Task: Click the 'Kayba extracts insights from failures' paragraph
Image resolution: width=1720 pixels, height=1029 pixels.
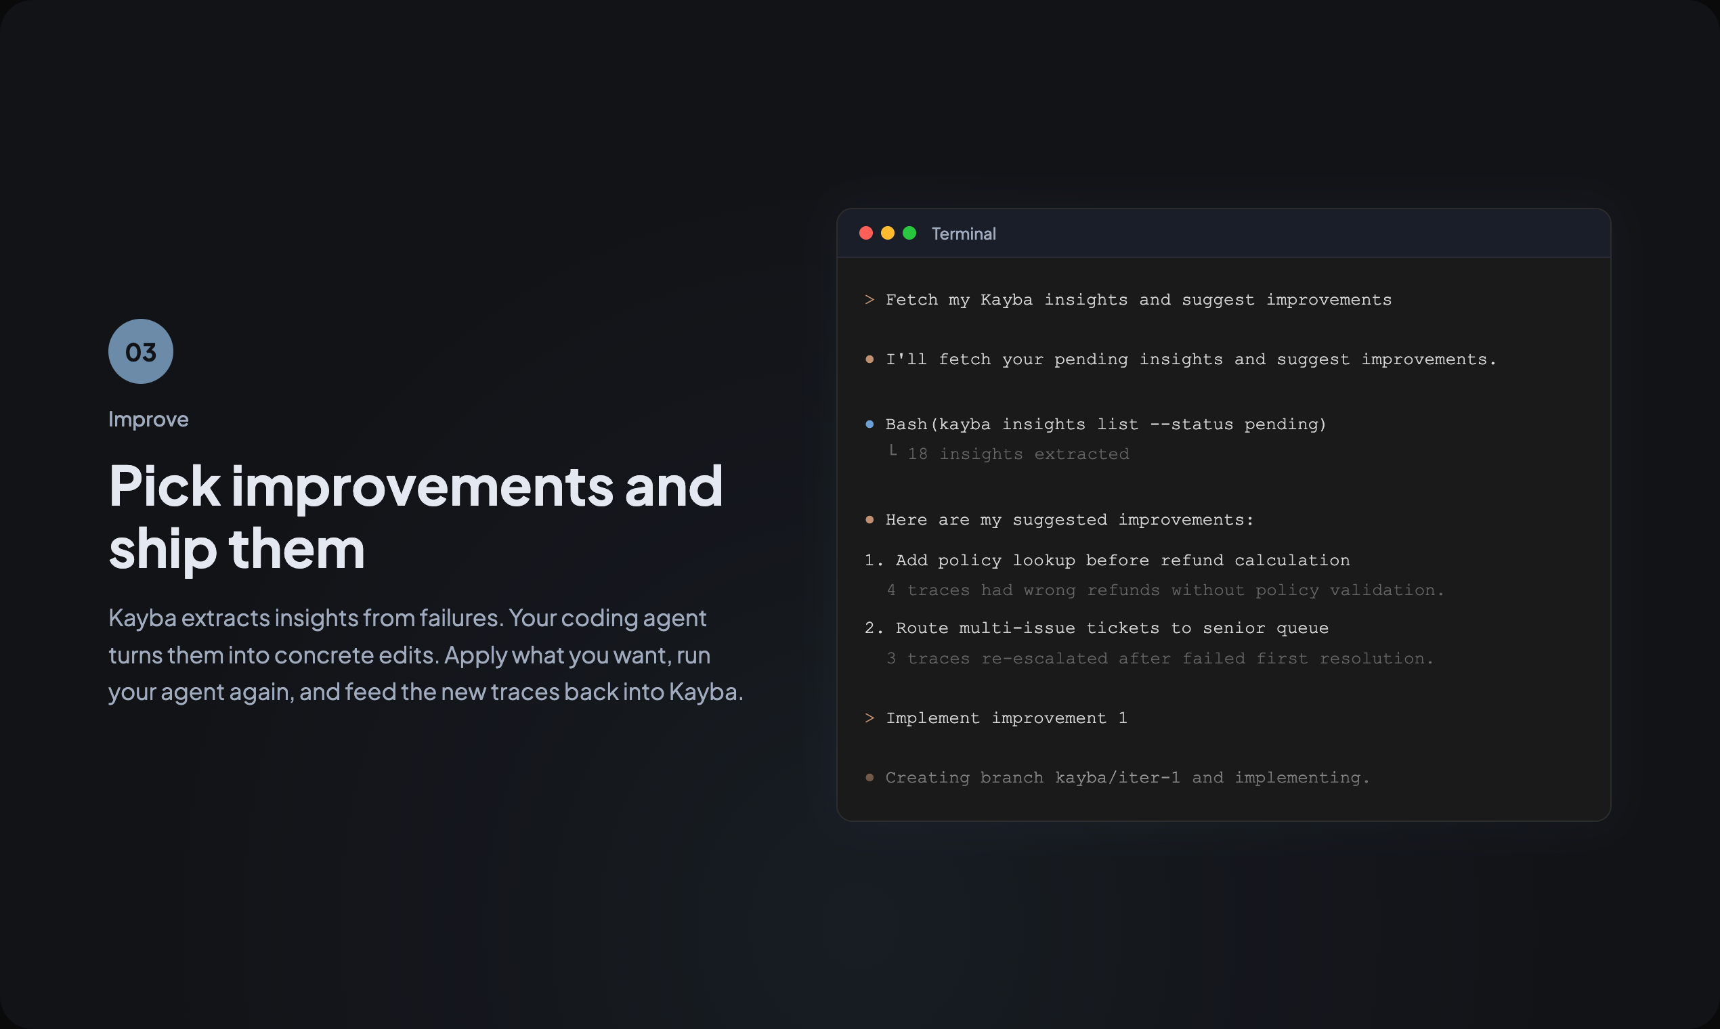Action: [425, 655]
